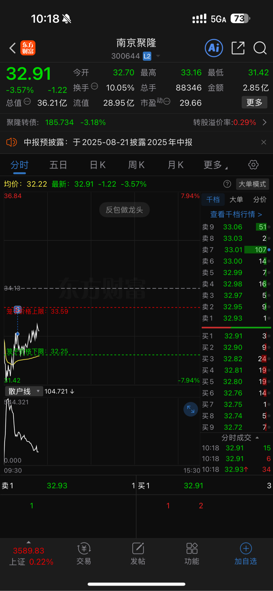This screenshot has height=591, width=273.
Task: Tap info icon beside 换手
Action: [x=95, y=86]
